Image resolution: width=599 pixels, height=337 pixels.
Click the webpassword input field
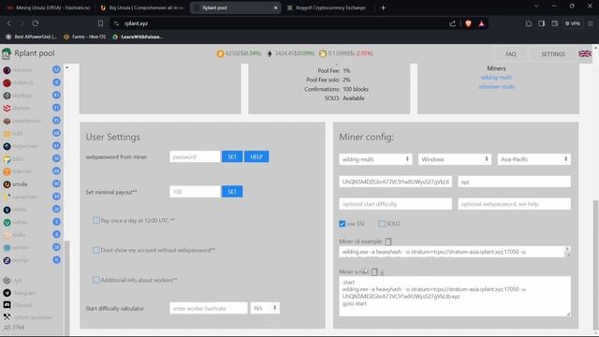coord(195,156)
